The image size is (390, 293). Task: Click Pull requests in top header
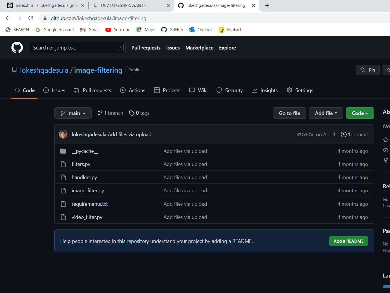click(x=146, y=48)
